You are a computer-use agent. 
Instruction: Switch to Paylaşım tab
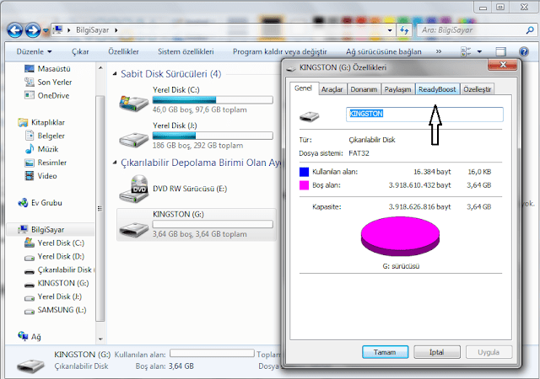click(397, 89)
